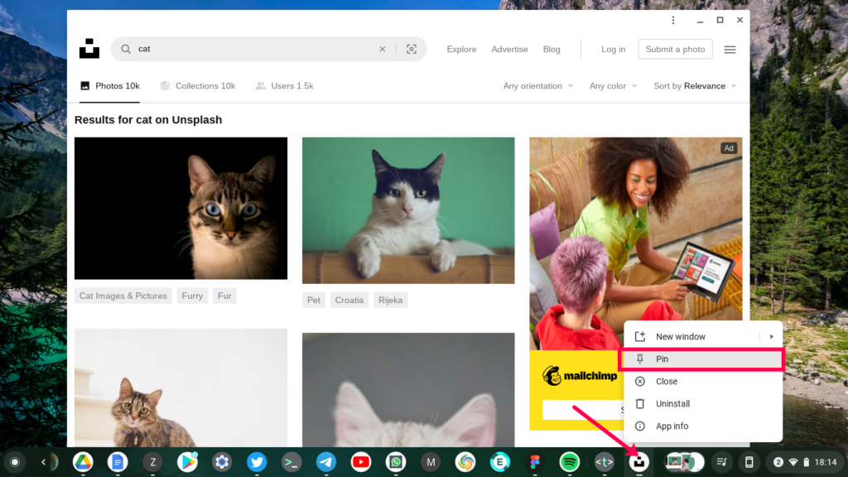Open the recent screenshots holding area on shelf

pyautogui.click(x=683, y=462)
